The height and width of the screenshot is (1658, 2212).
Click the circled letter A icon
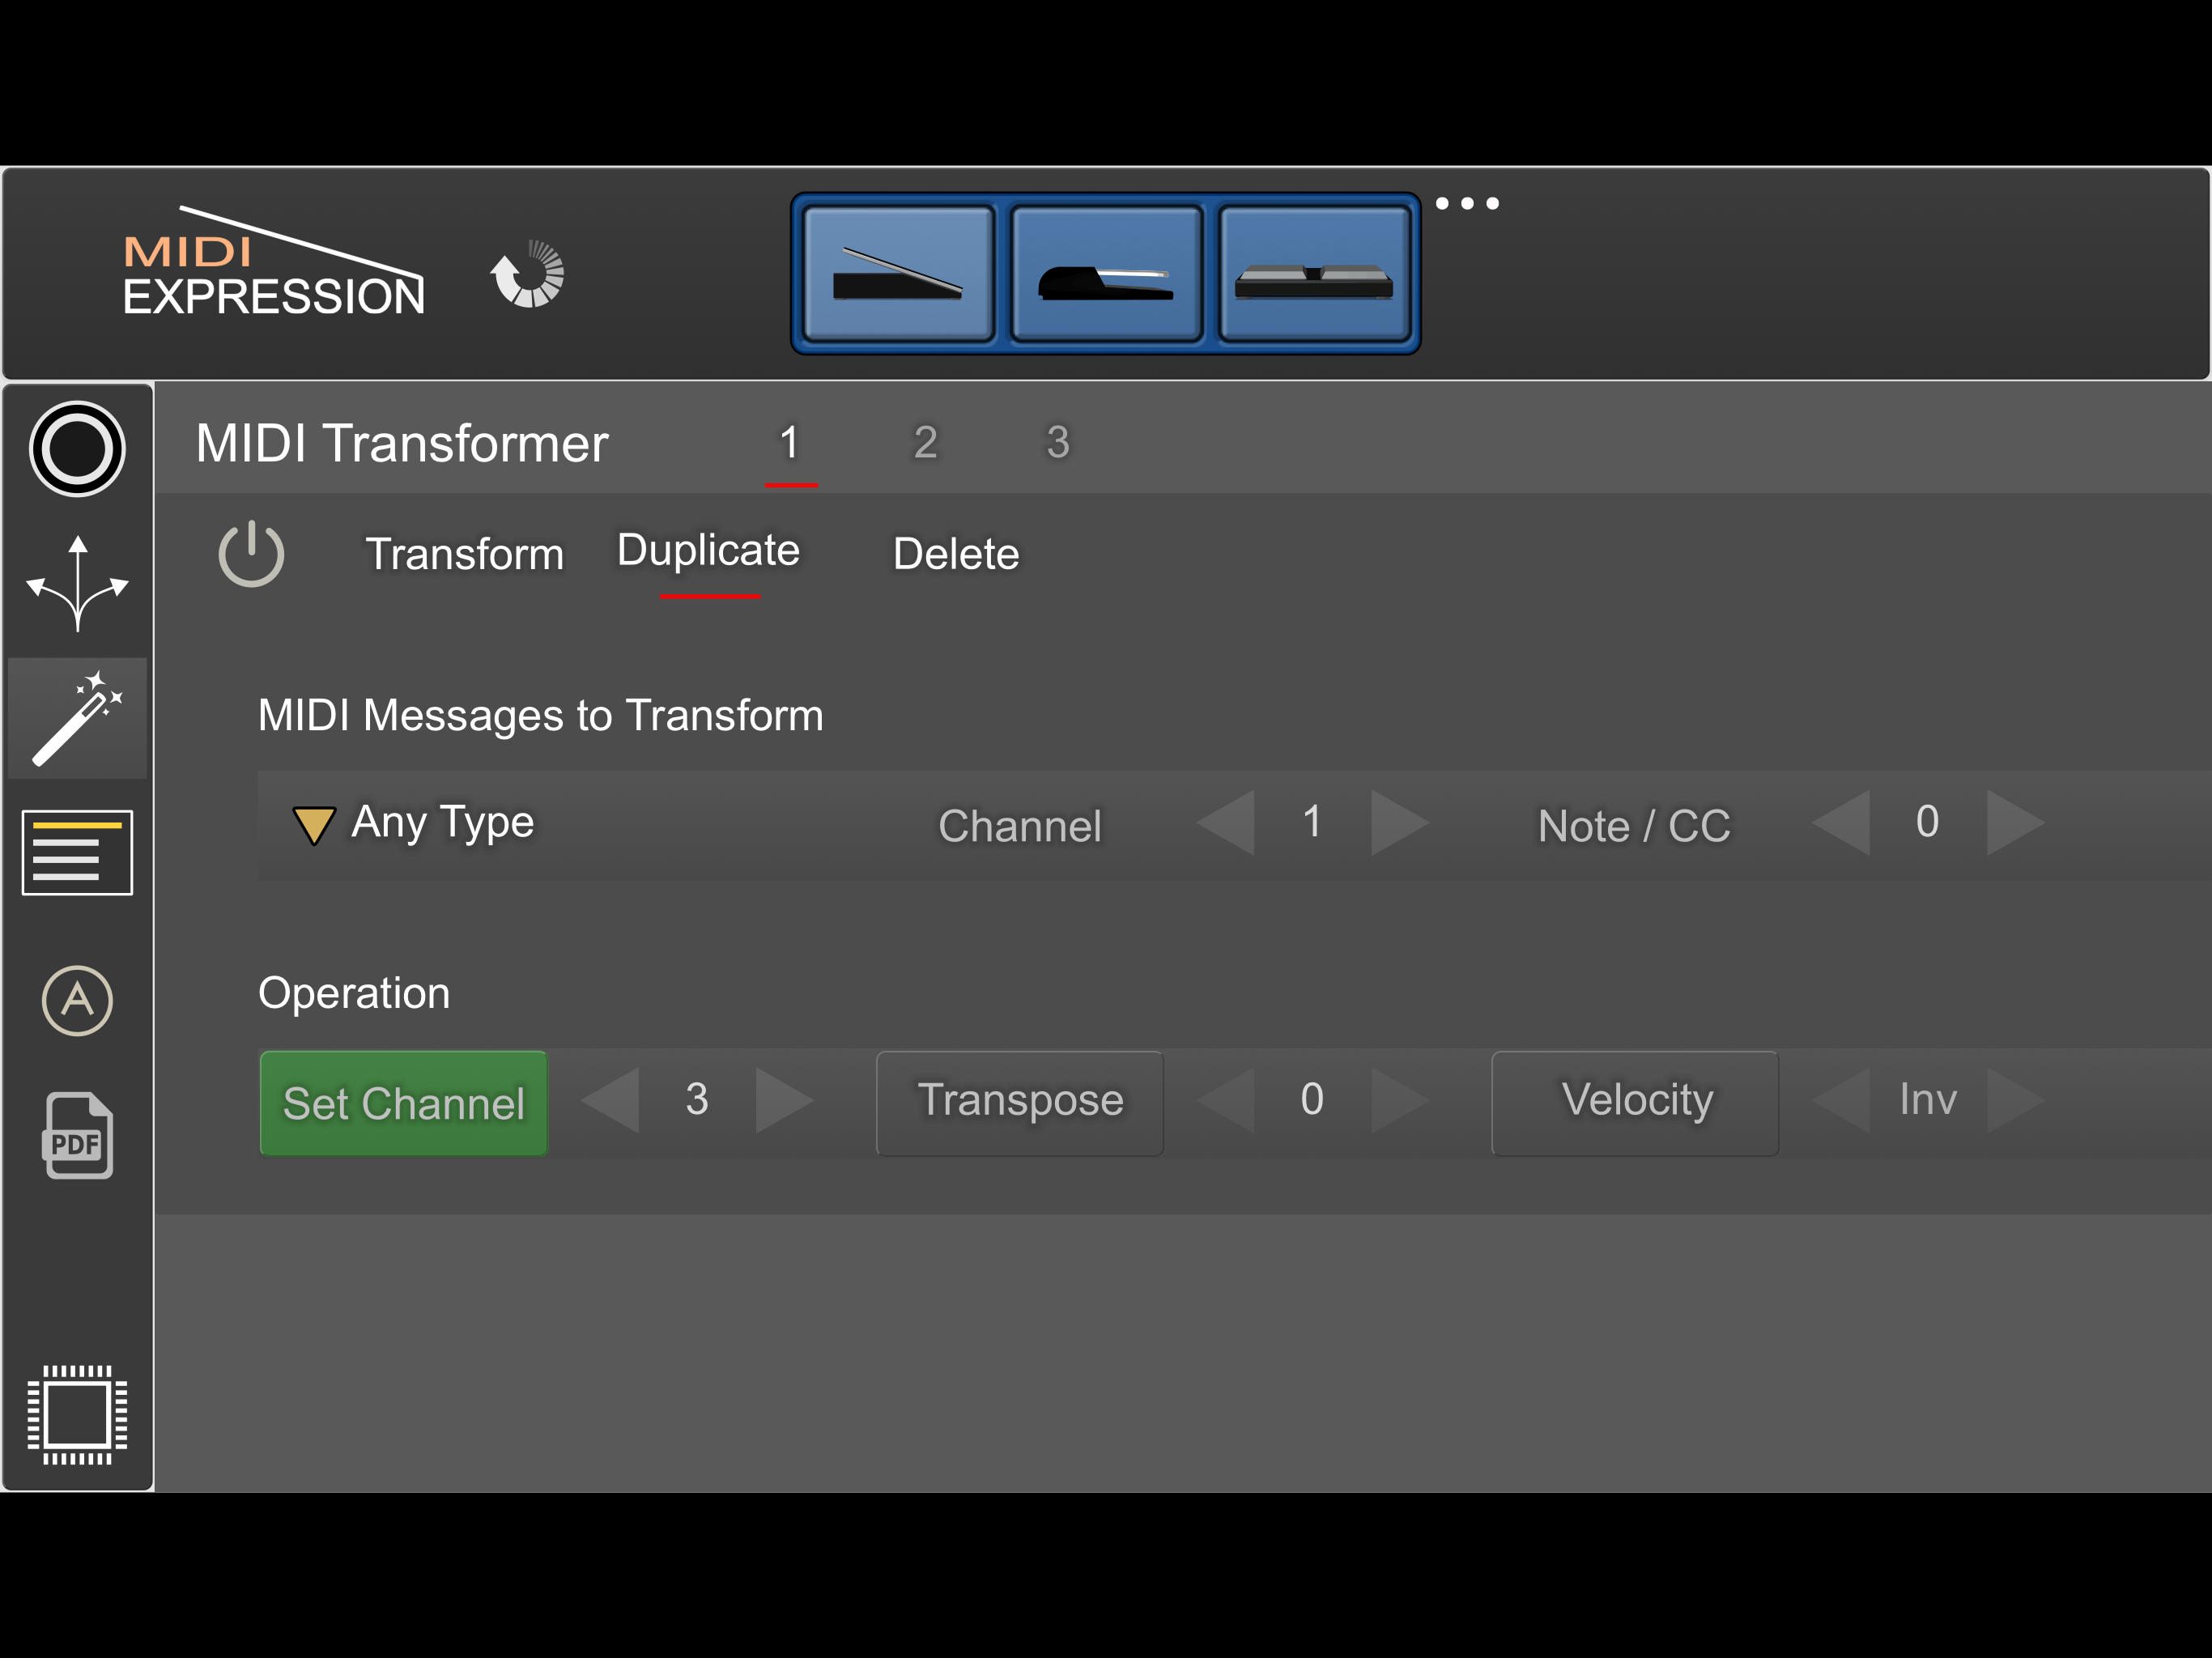click(x=77, y=1000)
